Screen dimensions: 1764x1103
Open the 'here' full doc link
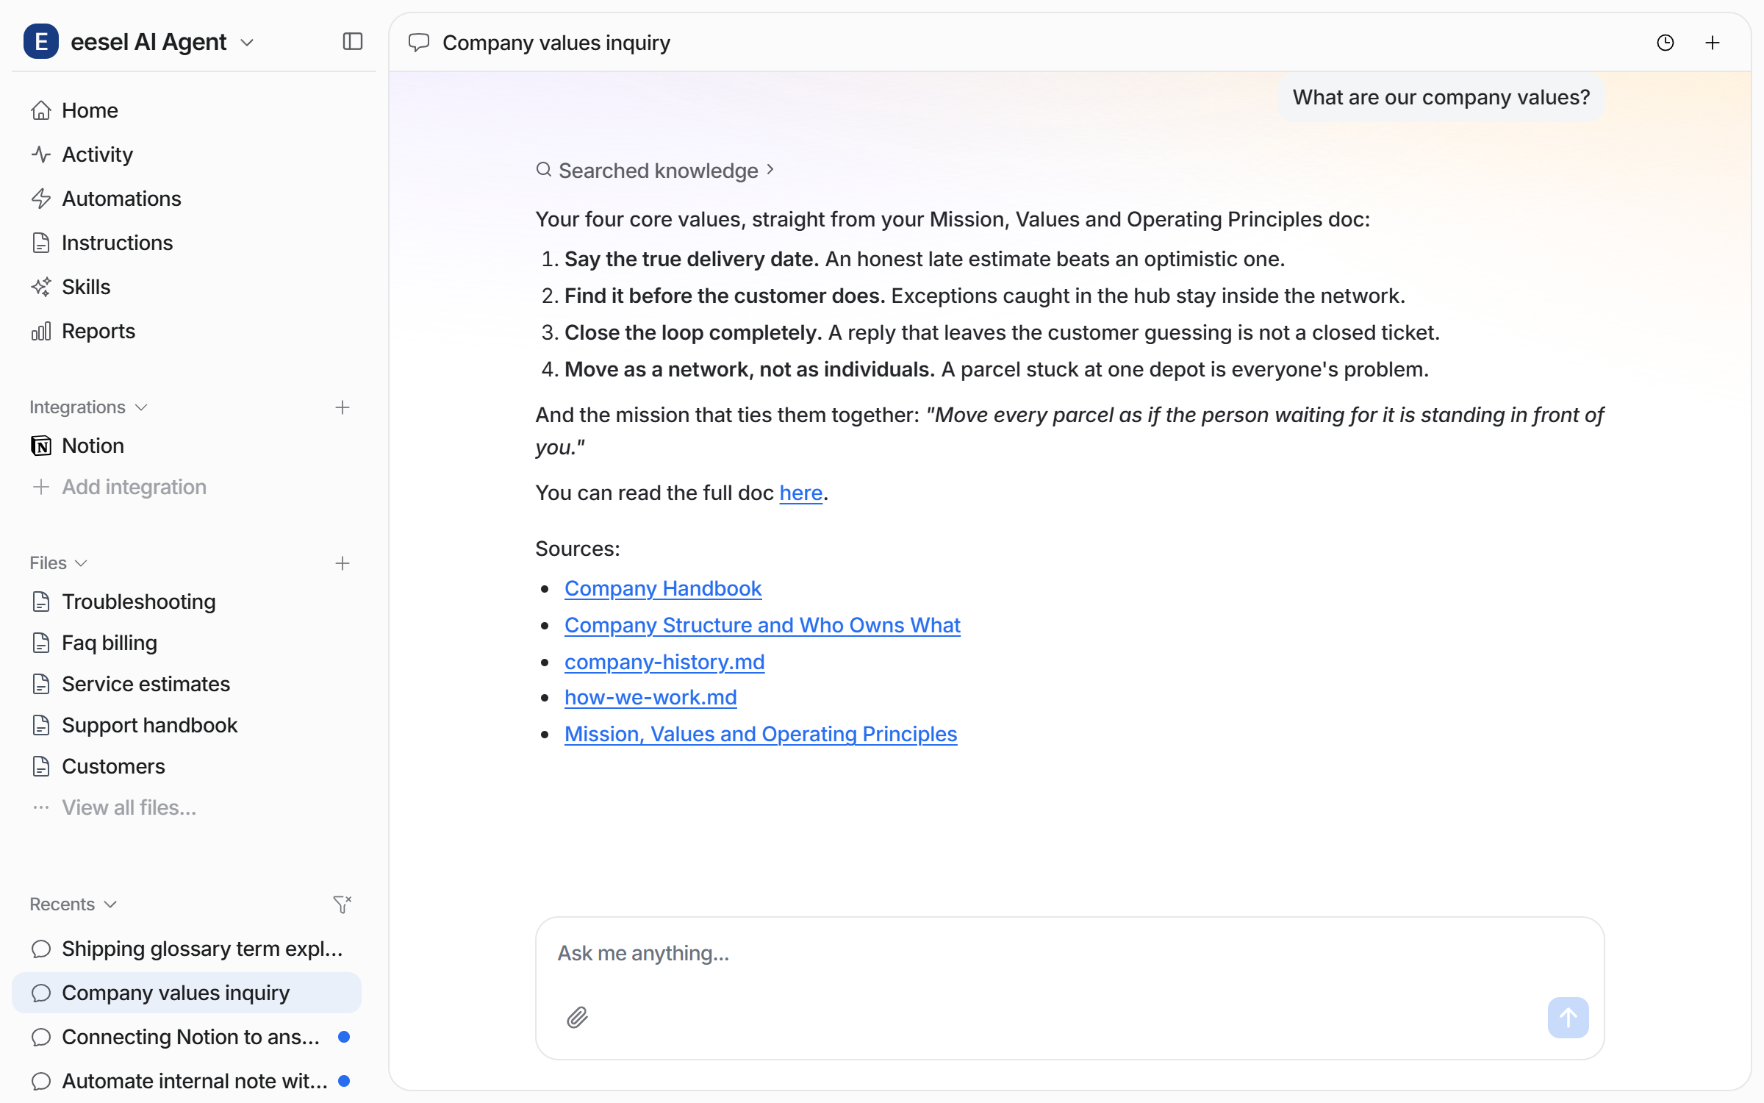point(800,493)
